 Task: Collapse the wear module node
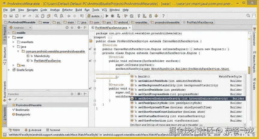(9, 37)
